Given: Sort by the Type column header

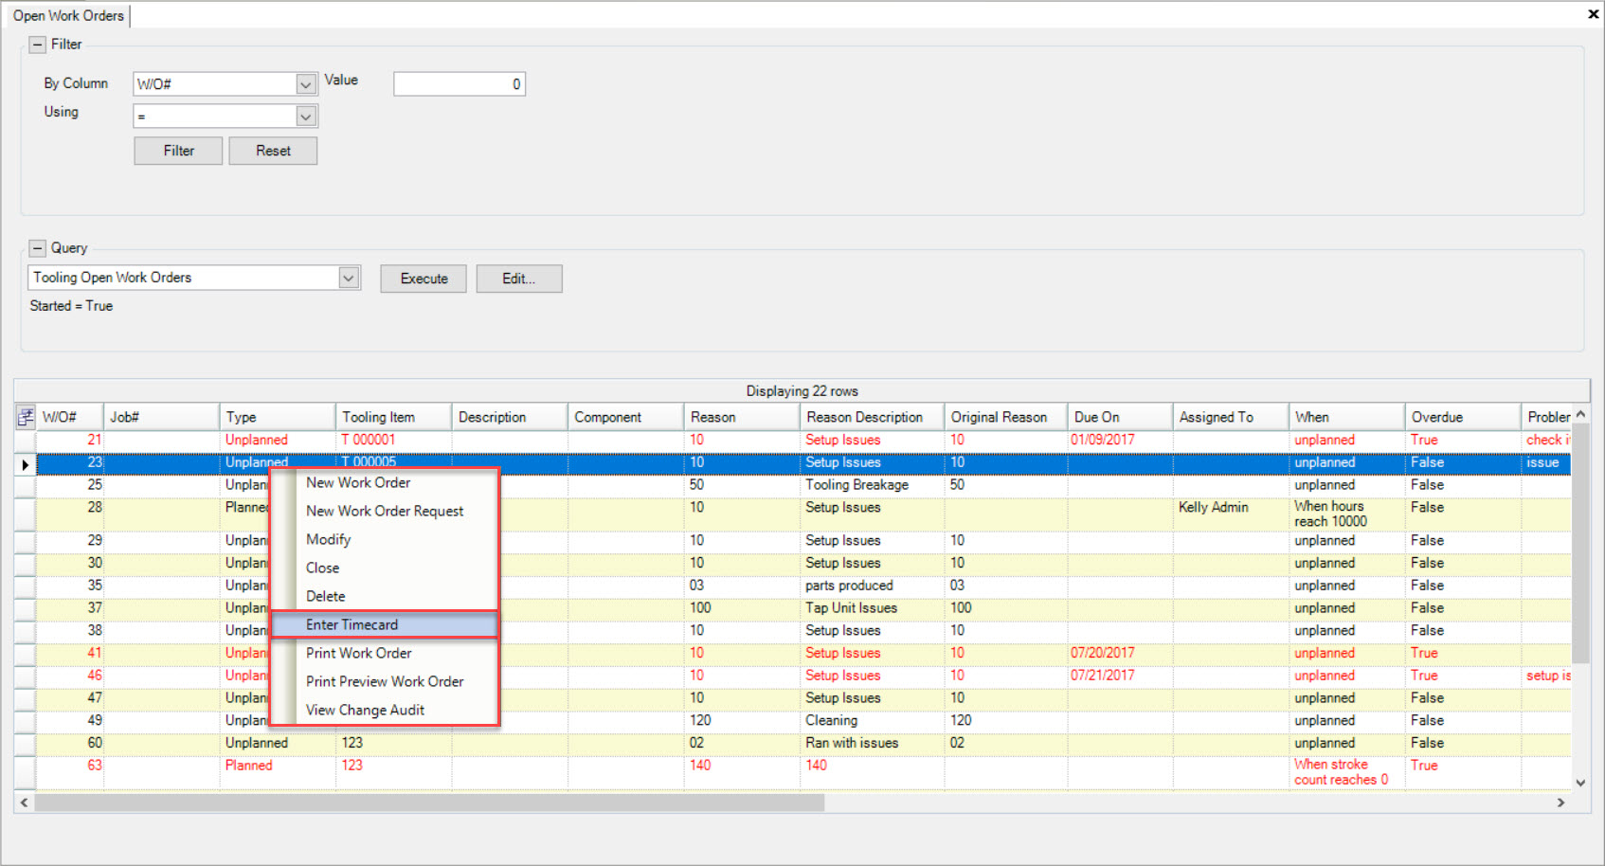Looking at the screenshot, I should 278,417.
